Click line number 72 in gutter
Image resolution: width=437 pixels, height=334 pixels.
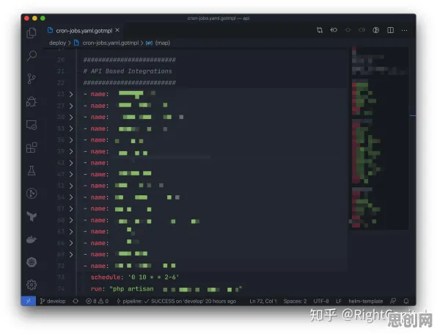coord(61,266)
